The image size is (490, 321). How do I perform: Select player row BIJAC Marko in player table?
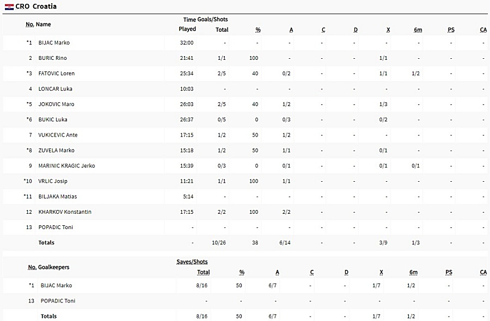245,43
